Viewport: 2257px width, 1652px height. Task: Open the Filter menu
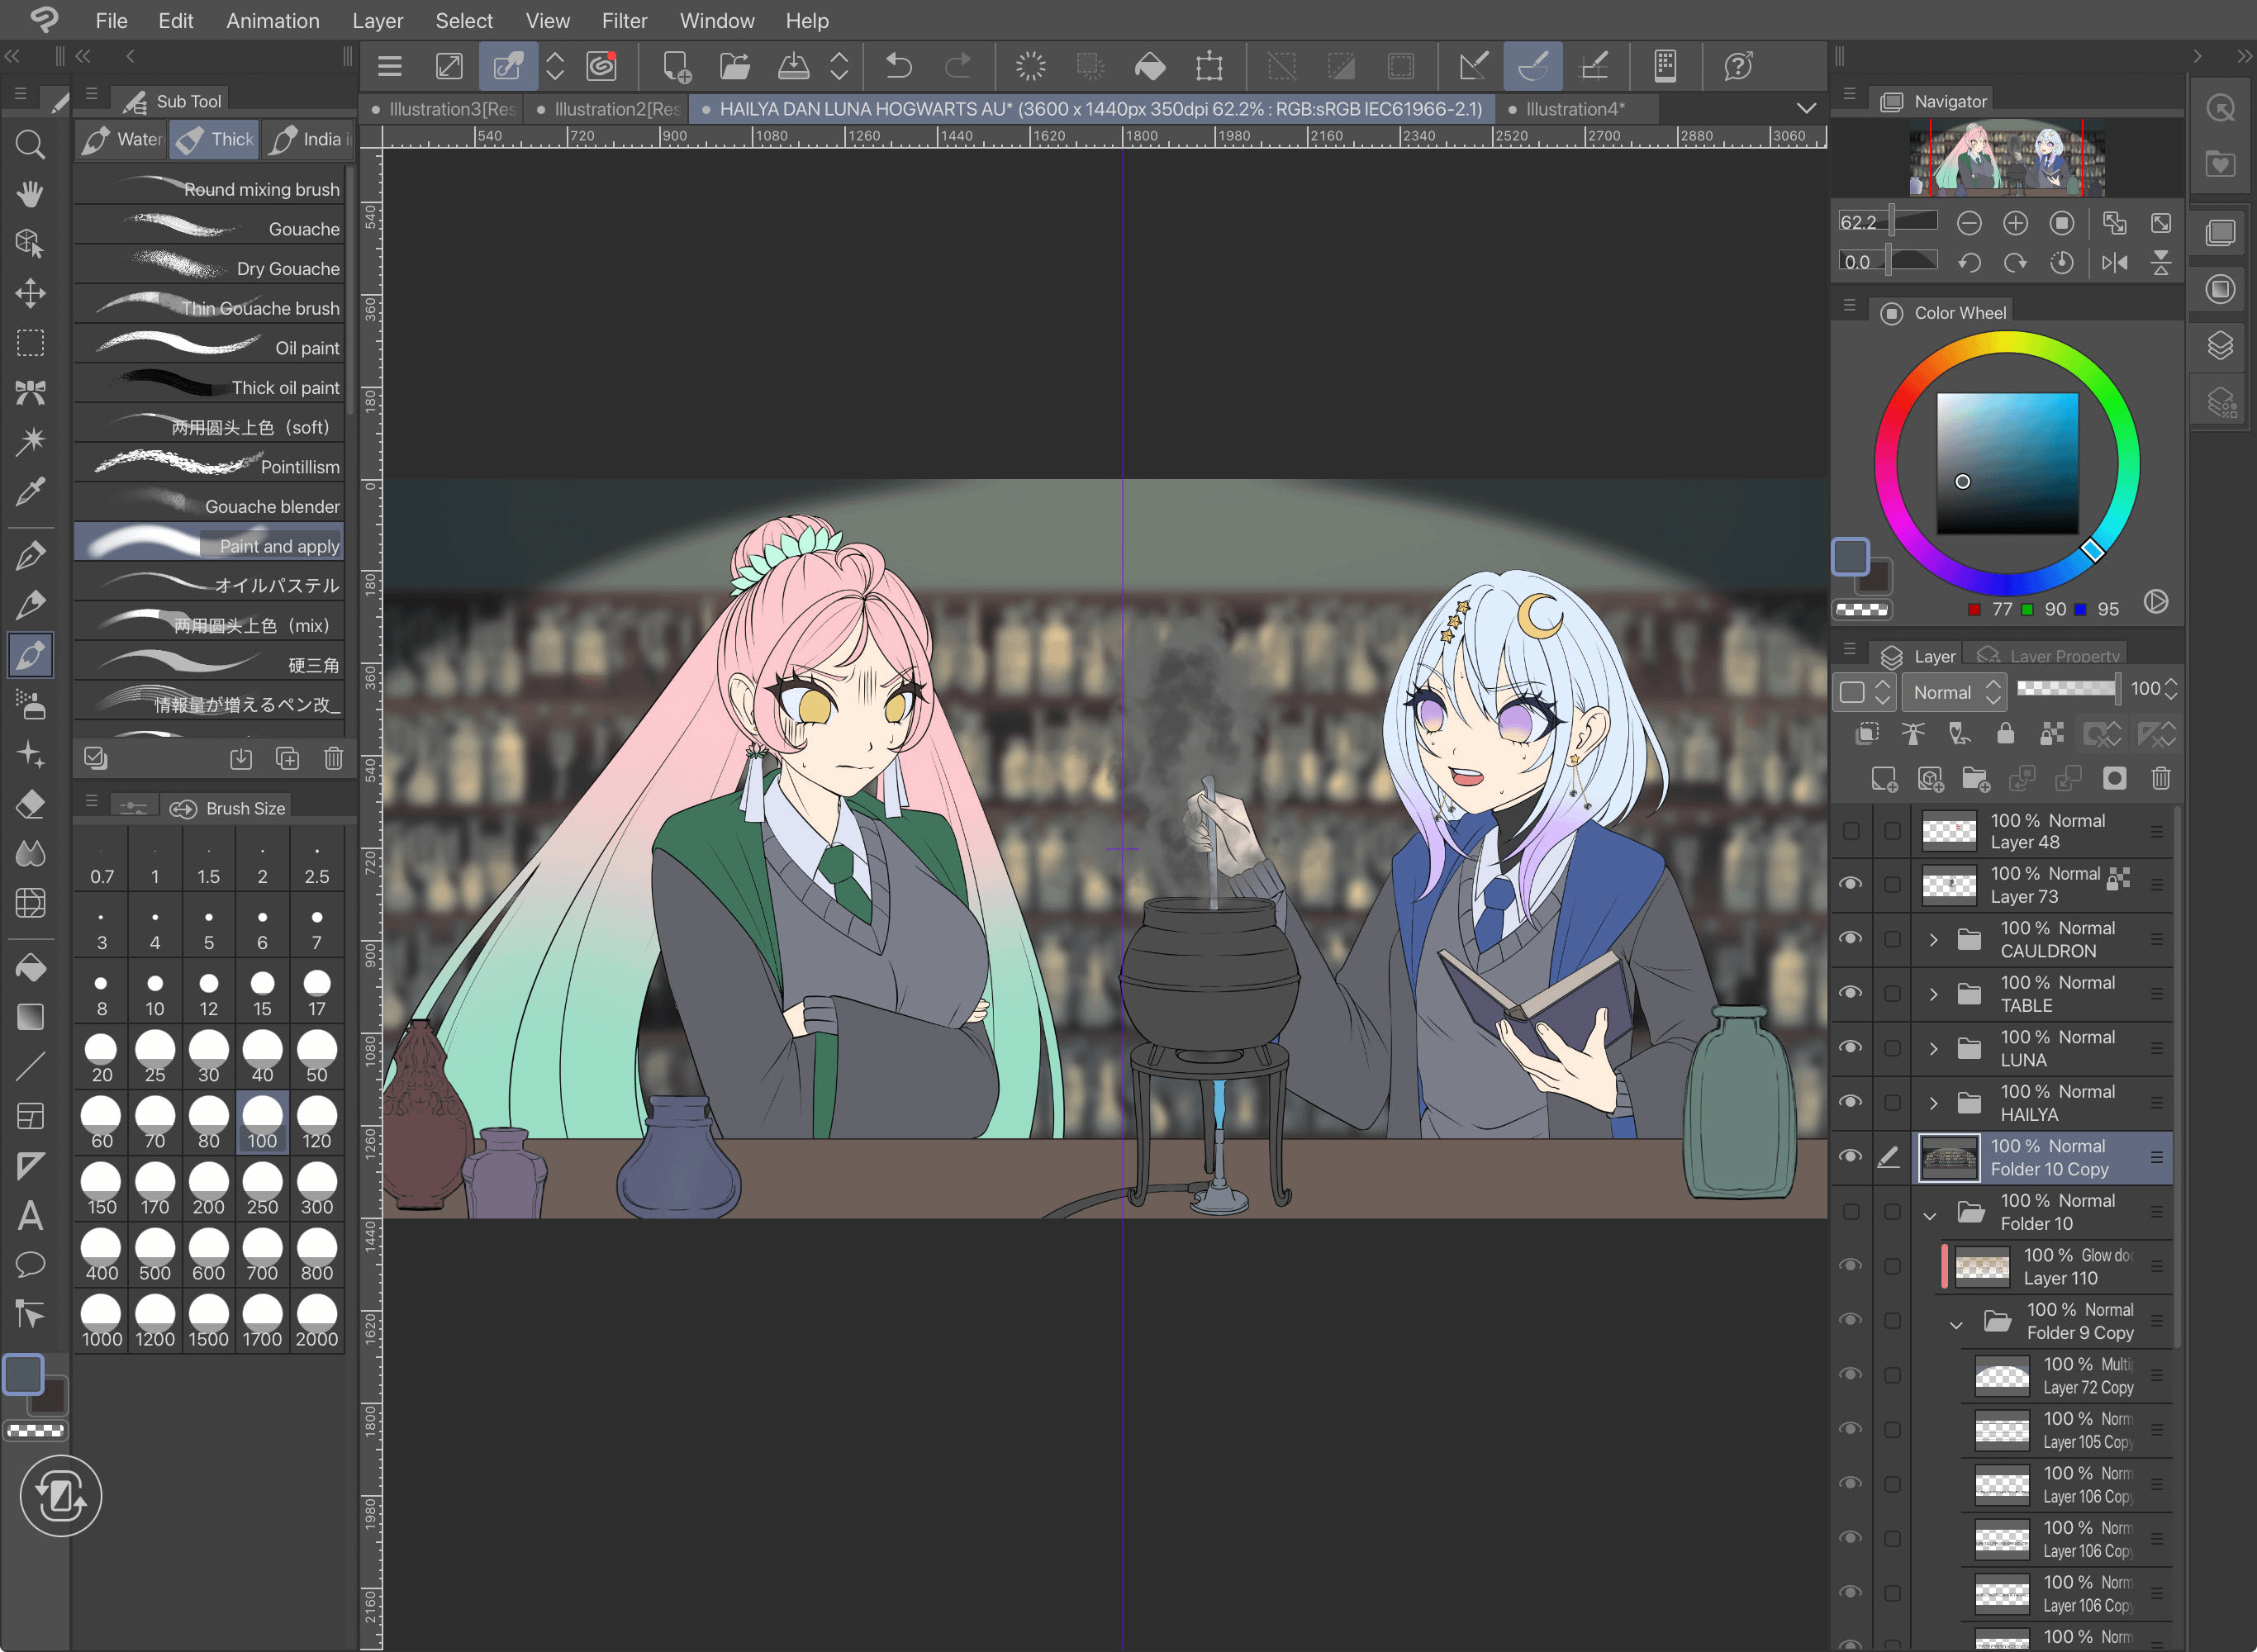[624, 20]
